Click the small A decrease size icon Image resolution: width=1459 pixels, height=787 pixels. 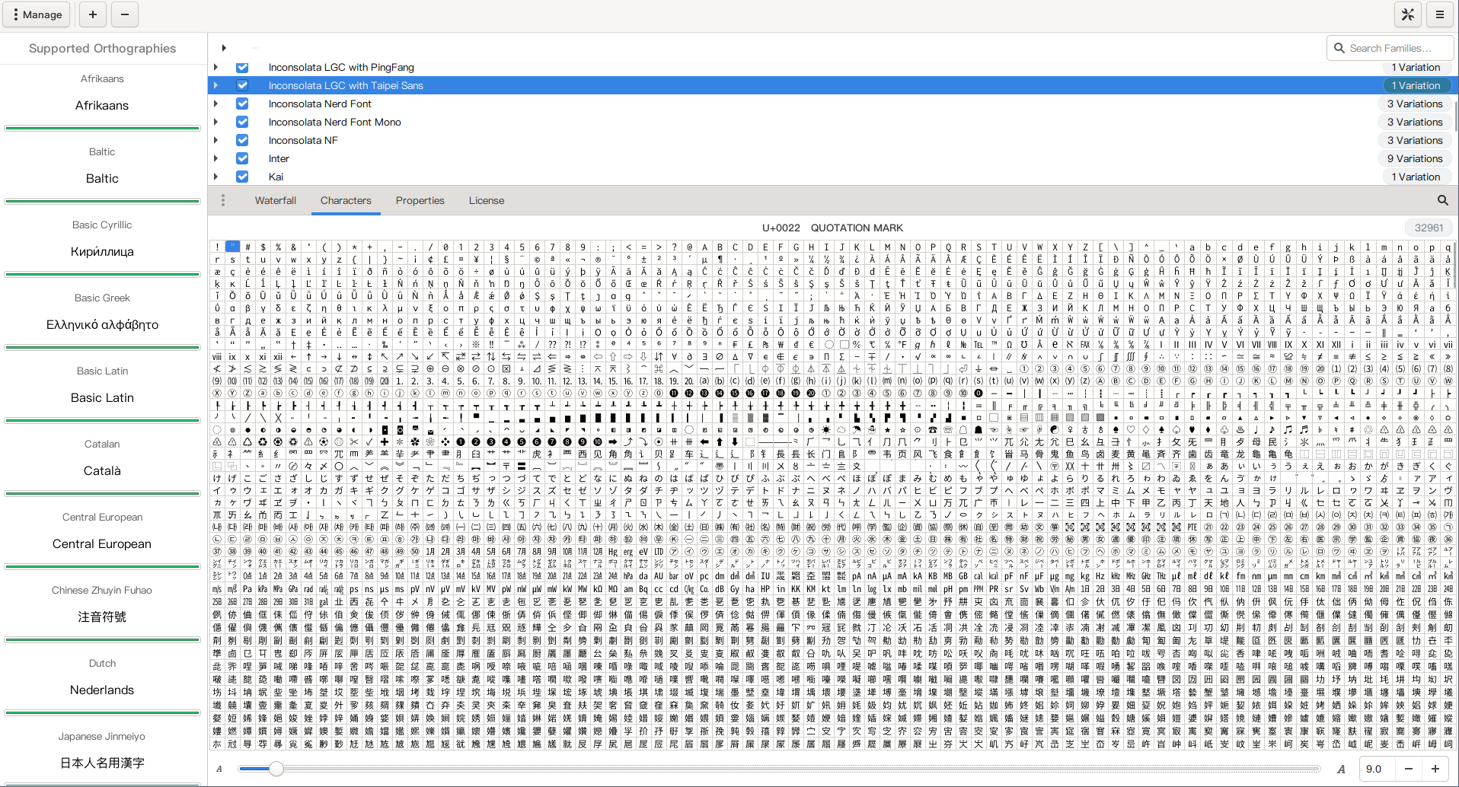[x=219, y=769]
